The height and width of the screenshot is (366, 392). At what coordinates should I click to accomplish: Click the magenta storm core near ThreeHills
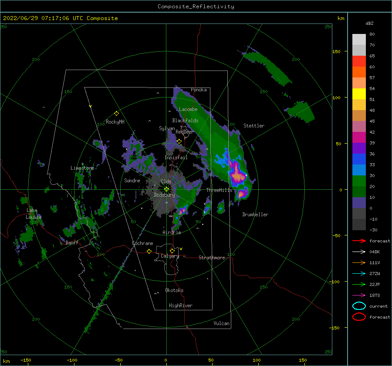pyautogui.click(x=237, y=175)
